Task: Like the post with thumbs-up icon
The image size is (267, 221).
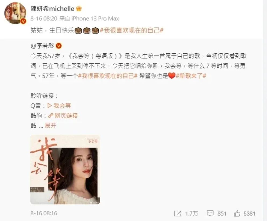Action: tap(237, 213)
